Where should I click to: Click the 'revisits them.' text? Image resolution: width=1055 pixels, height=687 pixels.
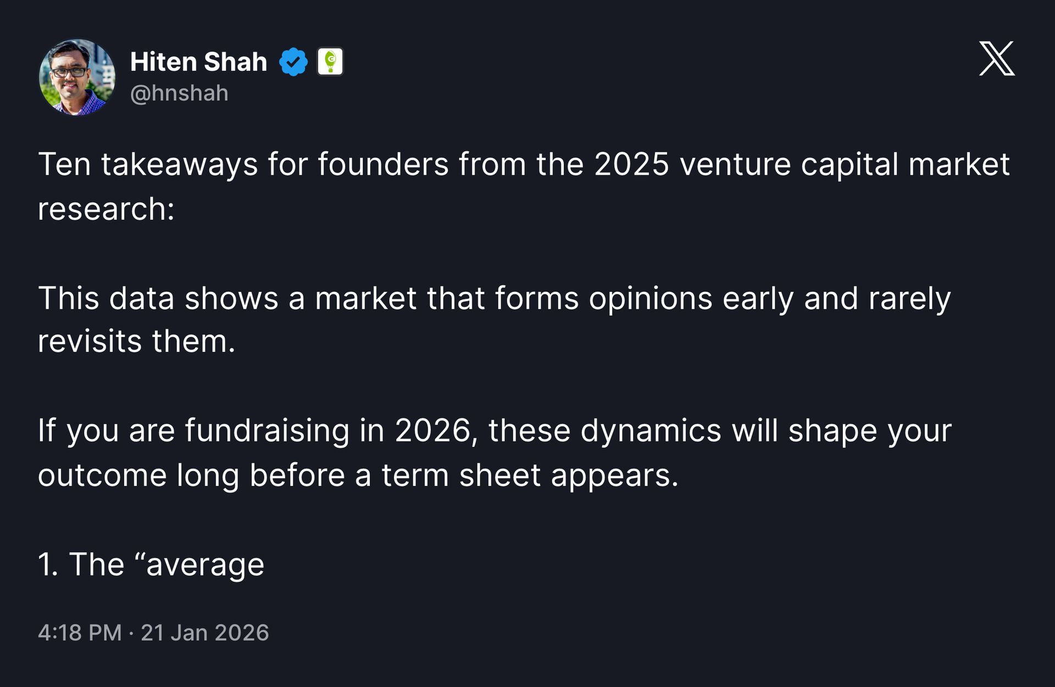click(x=136, y=341)
